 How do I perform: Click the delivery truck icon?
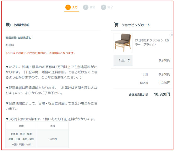click(8, 25)
